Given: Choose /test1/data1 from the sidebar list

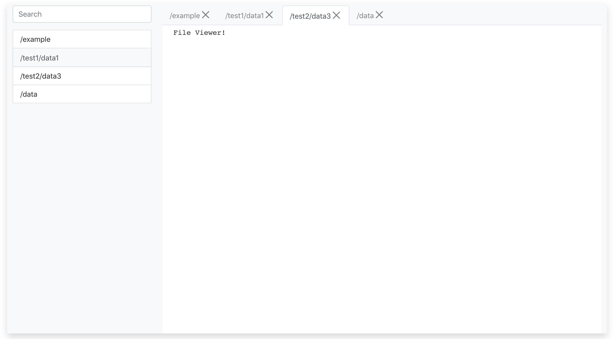Looking at the screenshot, I should tap(39, 58).
